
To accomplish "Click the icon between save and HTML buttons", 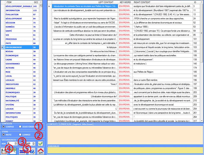I will [x=13, y=151].
